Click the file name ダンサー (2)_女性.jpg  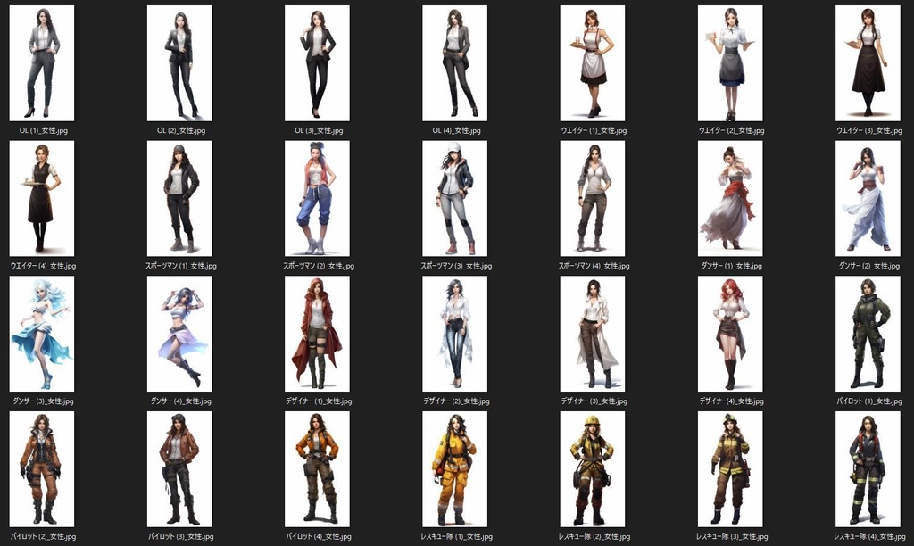pyautogui.click(x=869, y=266)
